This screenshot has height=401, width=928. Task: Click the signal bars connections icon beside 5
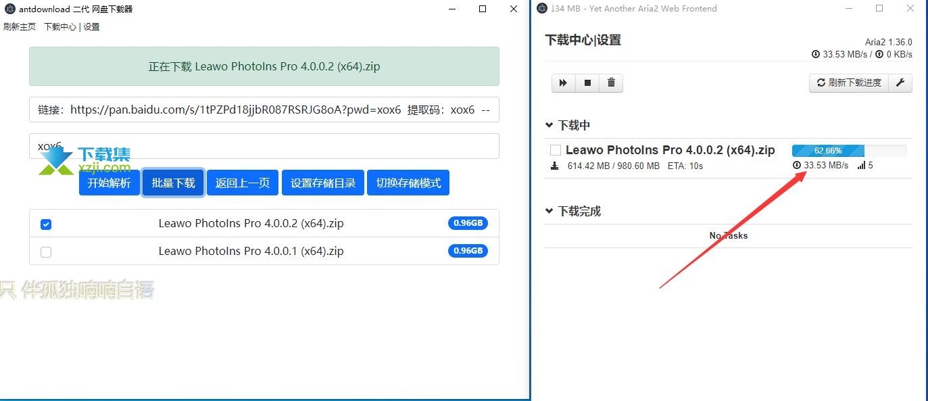pyautogui.click(x=861, y=166)
